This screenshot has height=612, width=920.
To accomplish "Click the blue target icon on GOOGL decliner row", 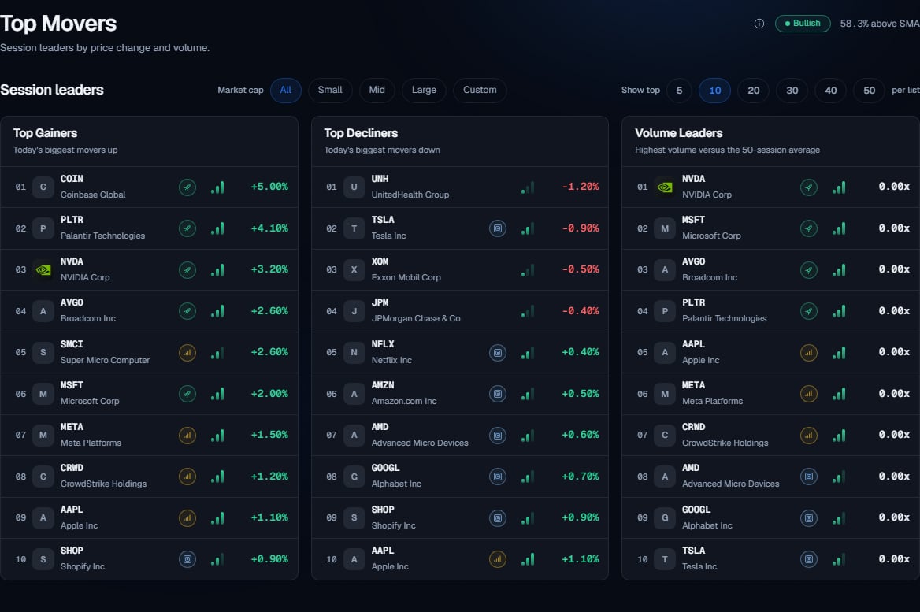I will click(x=498, y=477).
